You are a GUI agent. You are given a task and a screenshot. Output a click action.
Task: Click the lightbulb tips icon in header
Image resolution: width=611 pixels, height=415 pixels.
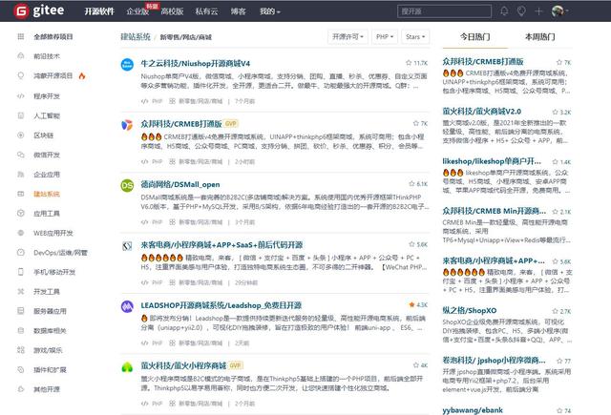pyautogui.click(x=521, y=10)
